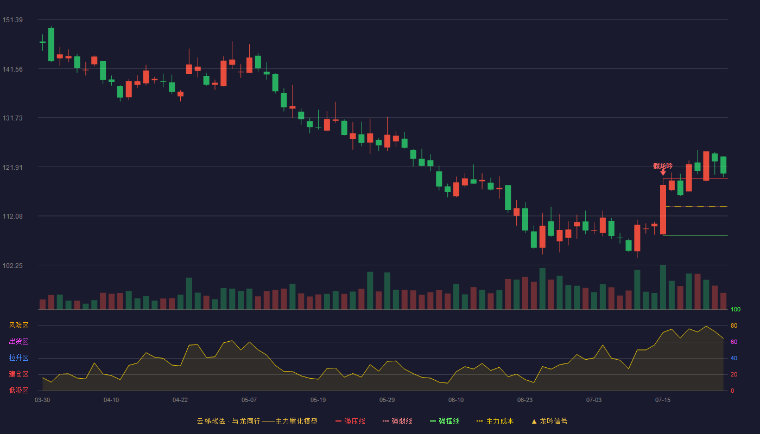Viewport: 760px width, 434px height.
Task: Click the 05-07 date axis label
Action: (x=249, y=400)
